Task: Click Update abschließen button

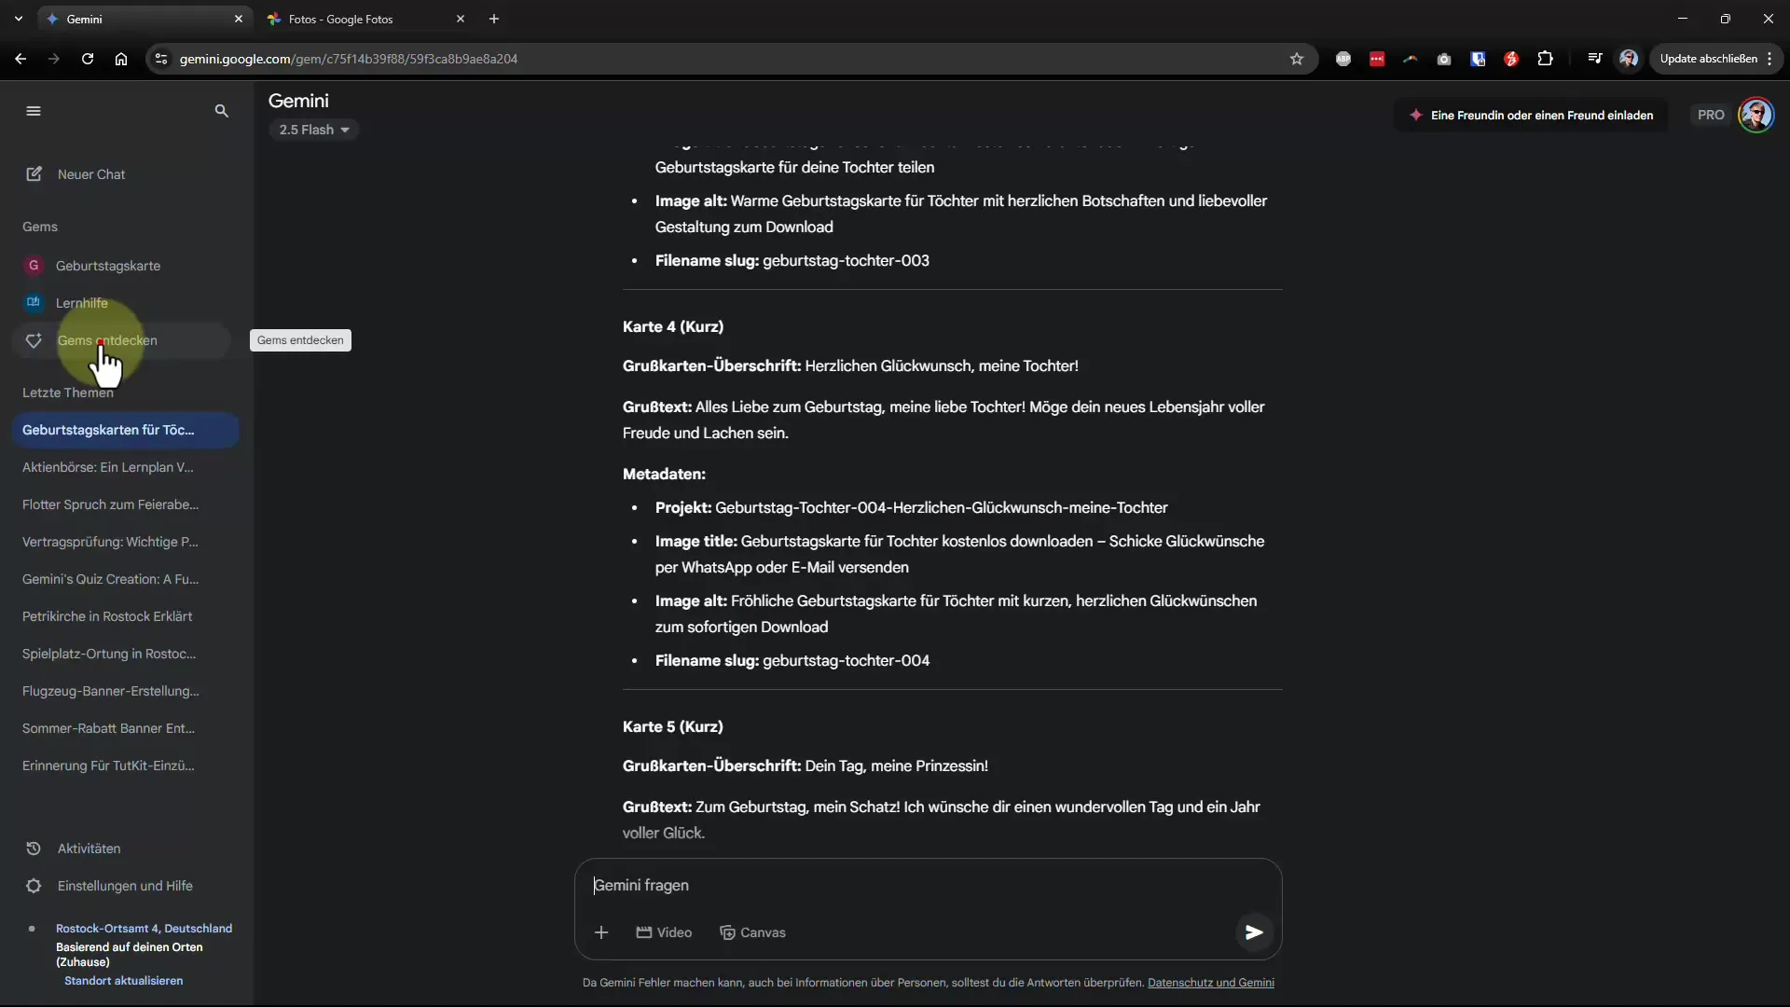Action: pos(1715,59)
